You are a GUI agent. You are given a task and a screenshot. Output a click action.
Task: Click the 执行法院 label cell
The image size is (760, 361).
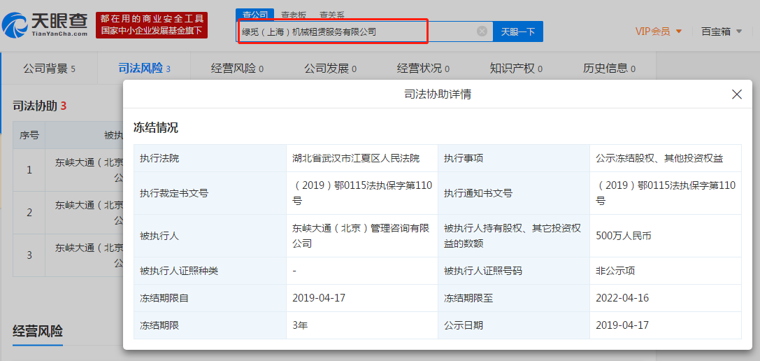(x=210, y=158)
